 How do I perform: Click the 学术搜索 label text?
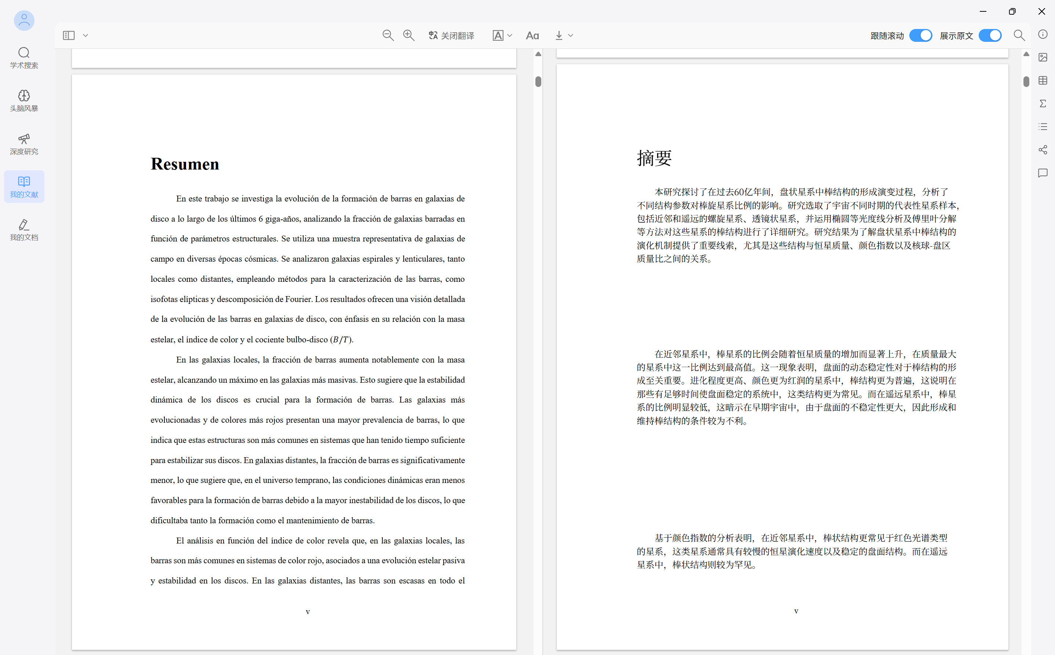24,65
